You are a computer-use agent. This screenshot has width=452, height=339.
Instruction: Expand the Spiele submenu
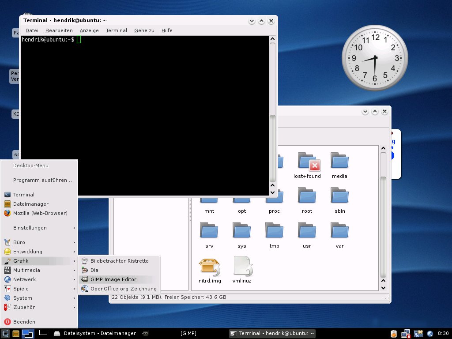(39, 289)
